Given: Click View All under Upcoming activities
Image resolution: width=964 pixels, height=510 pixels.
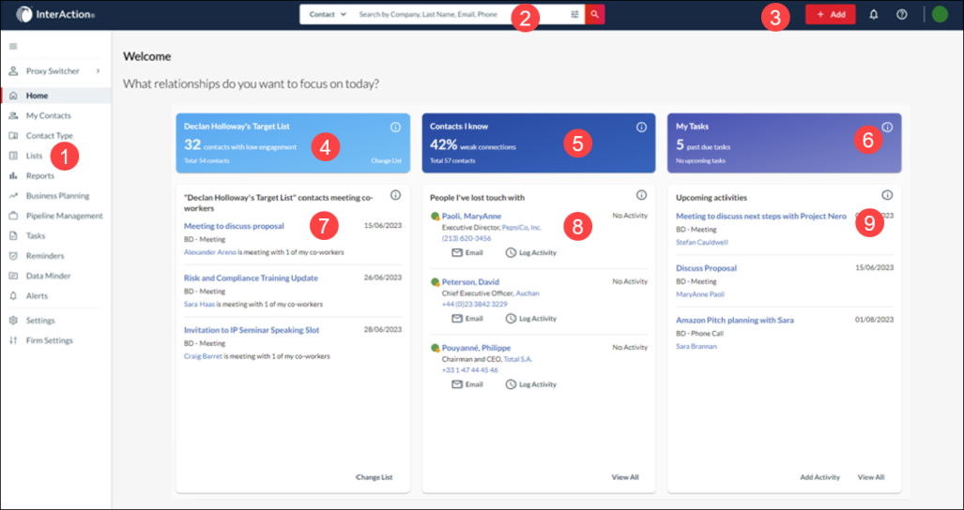Looking at the screenshot, I should click(x=870, y=477).
